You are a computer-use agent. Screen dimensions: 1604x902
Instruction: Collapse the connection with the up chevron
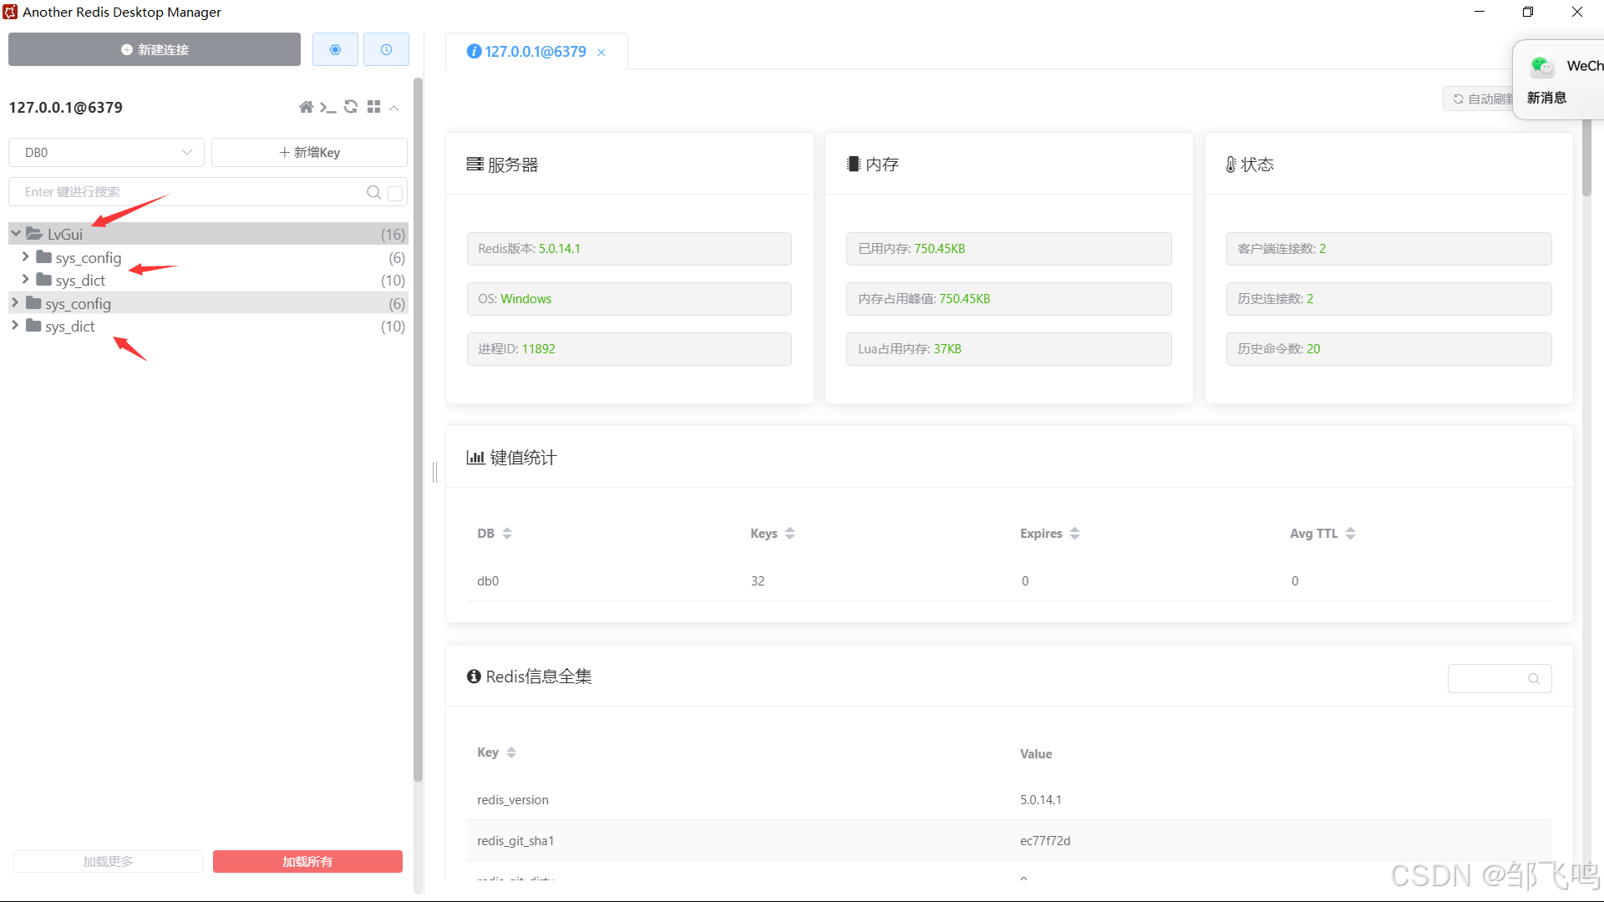[x=394, y=108]
